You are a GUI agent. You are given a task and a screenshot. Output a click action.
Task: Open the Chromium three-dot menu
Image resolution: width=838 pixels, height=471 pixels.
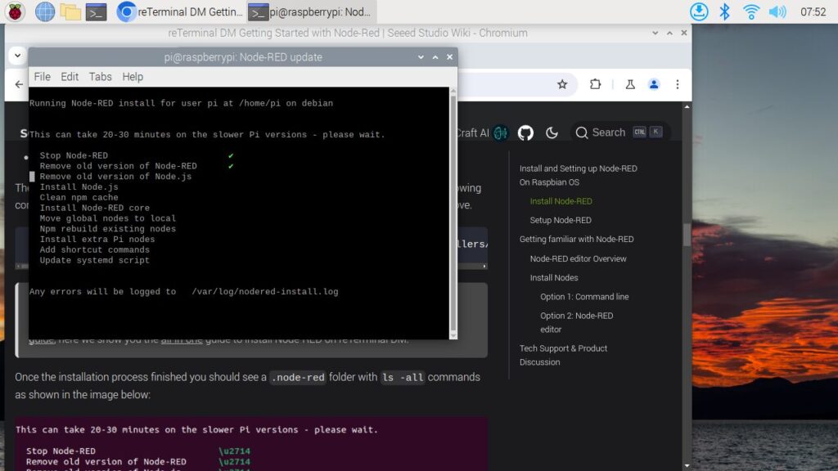677,84
